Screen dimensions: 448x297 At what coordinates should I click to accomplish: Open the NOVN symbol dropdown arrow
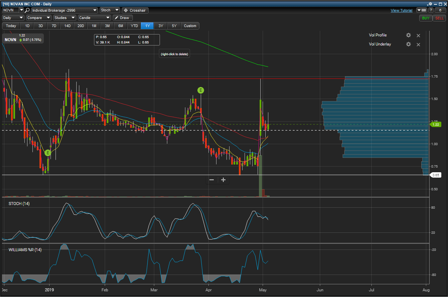click(21, 10)
